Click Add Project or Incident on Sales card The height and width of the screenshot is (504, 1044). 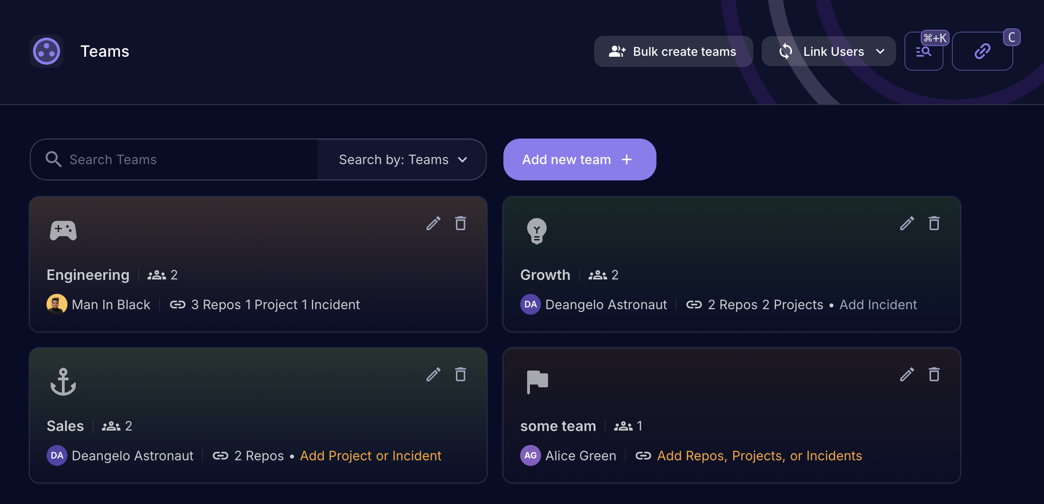click(371, 456)
